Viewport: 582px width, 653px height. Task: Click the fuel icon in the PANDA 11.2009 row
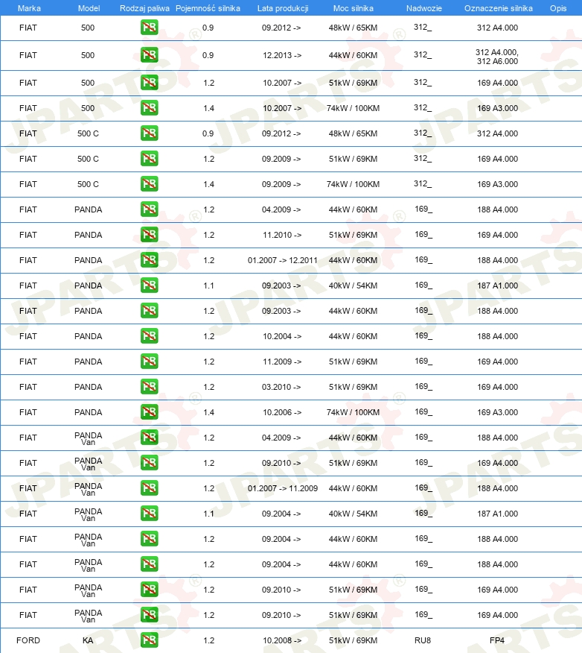tap(150, 362)
